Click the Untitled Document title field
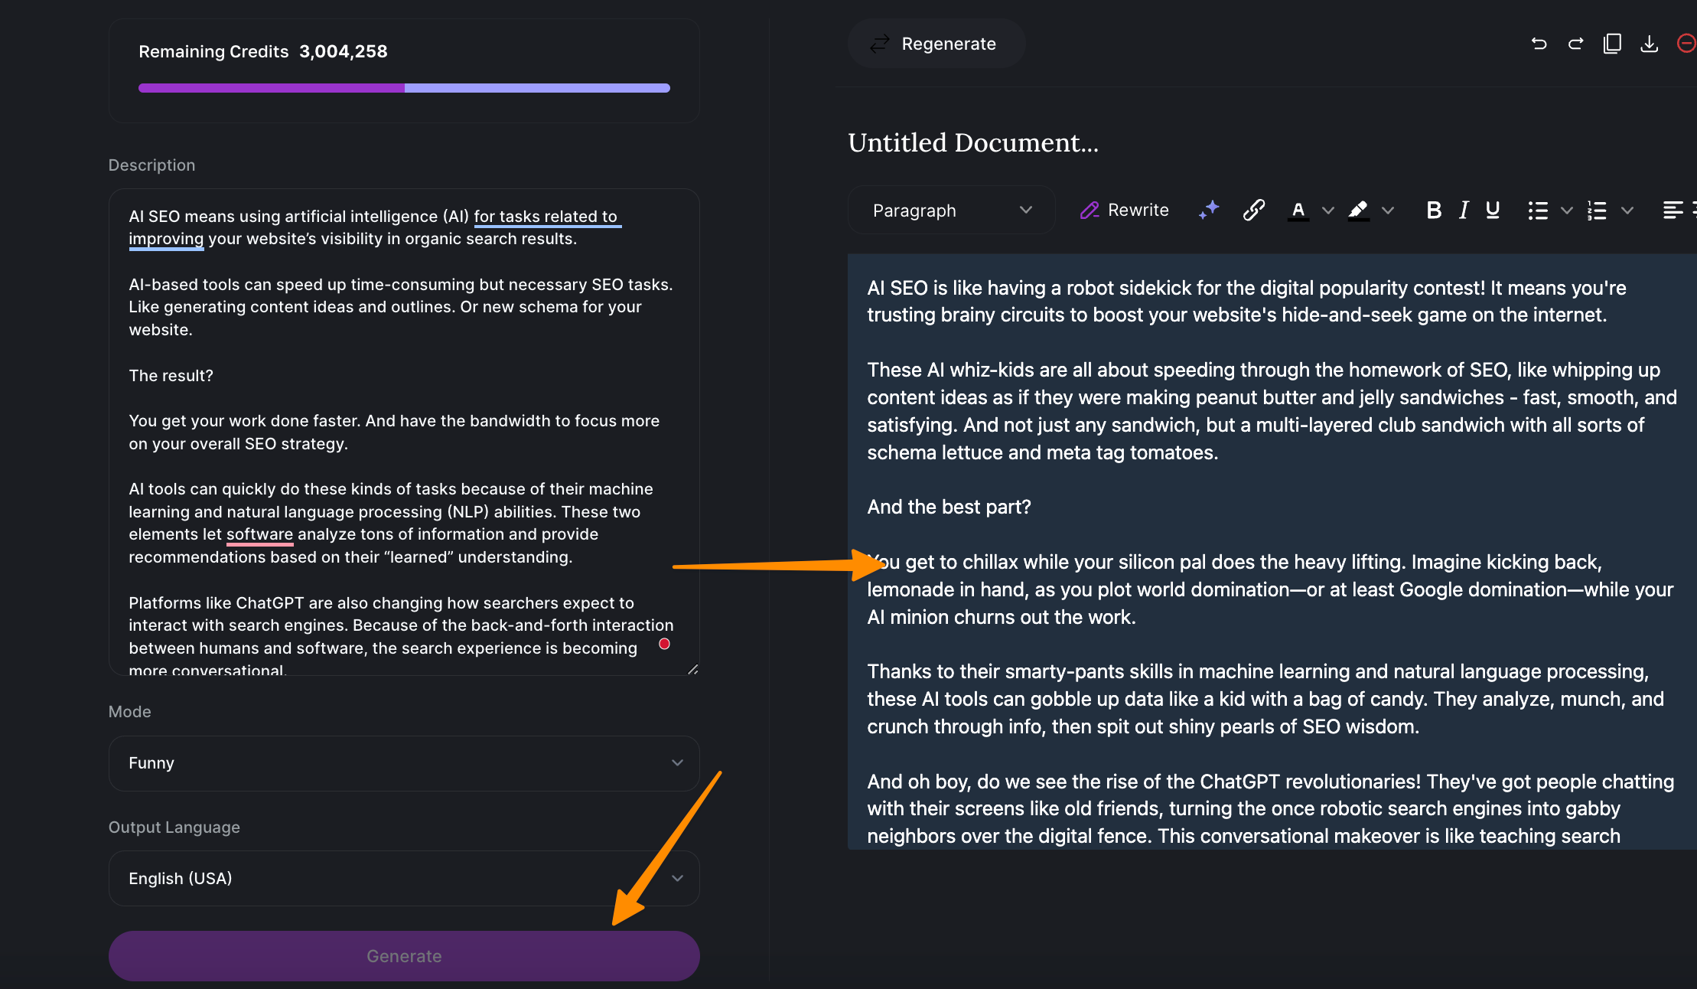 972,143
